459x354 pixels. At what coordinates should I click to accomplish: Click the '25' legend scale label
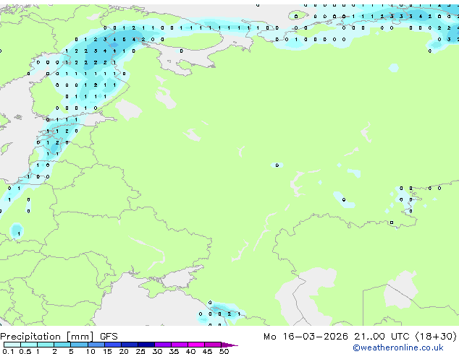(140, 351)
